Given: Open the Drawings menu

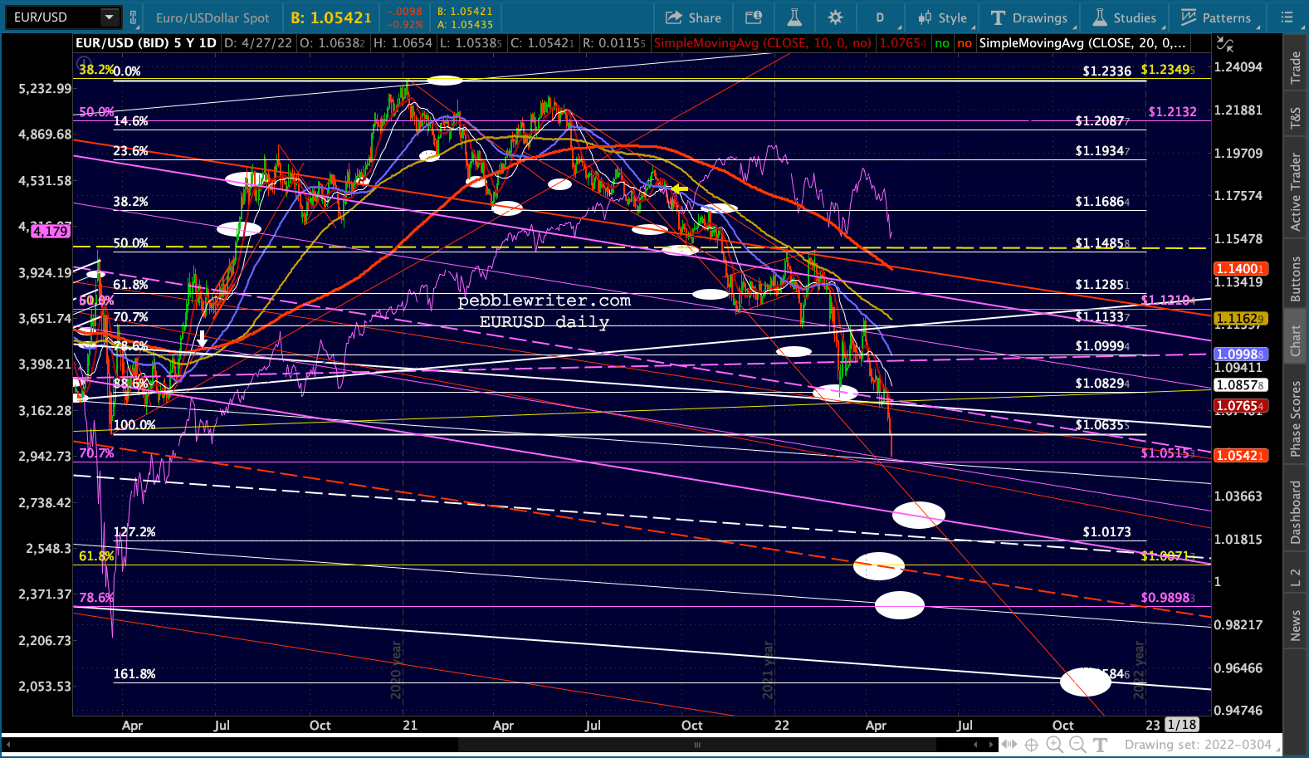Looking at the screenshot, I should coord(1029,17).
